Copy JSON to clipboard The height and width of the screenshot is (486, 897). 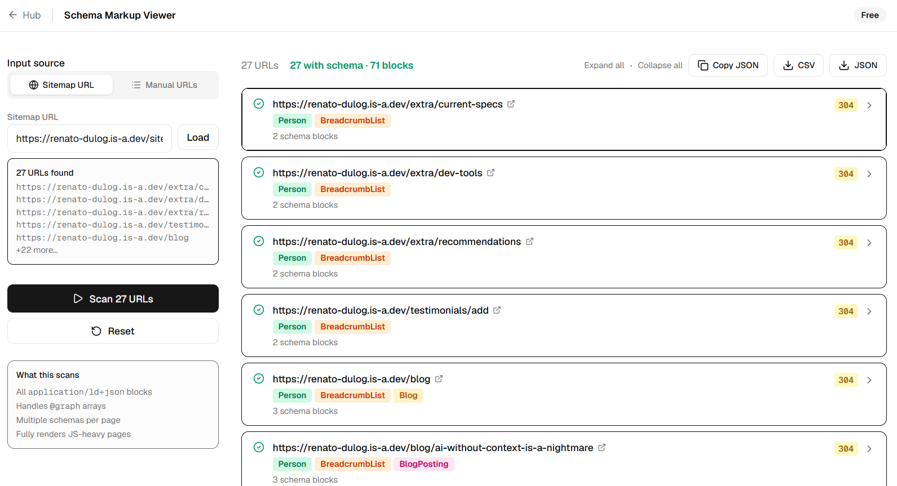click(x=728, y=65)
